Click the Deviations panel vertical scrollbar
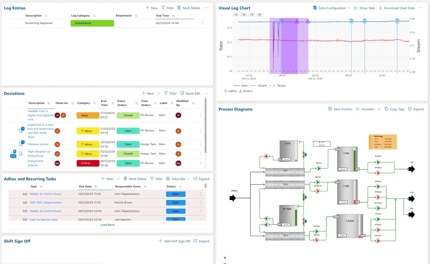This screenshot has width=430, height=264. pyautogui.click(x=206, y=126)
